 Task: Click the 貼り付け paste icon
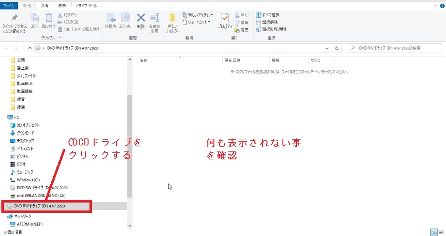click(48, 18)
